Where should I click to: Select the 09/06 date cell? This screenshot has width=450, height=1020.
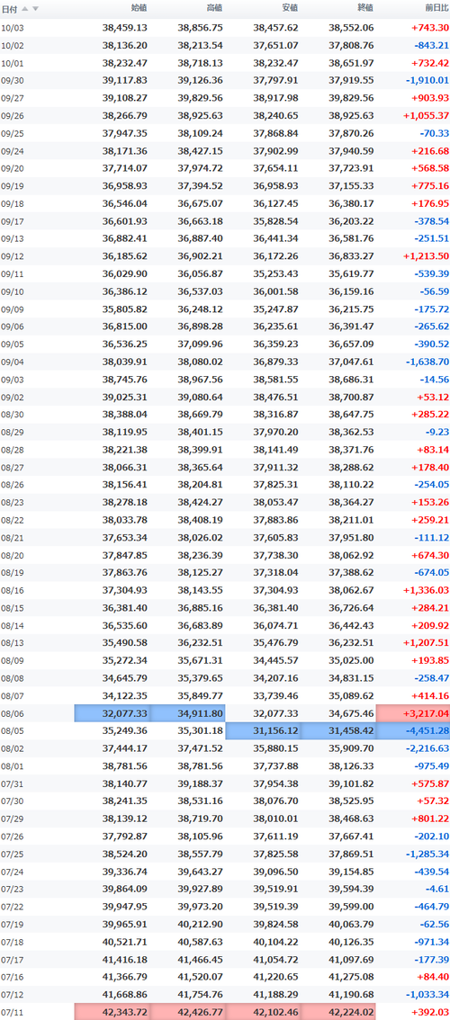(12, 327)
